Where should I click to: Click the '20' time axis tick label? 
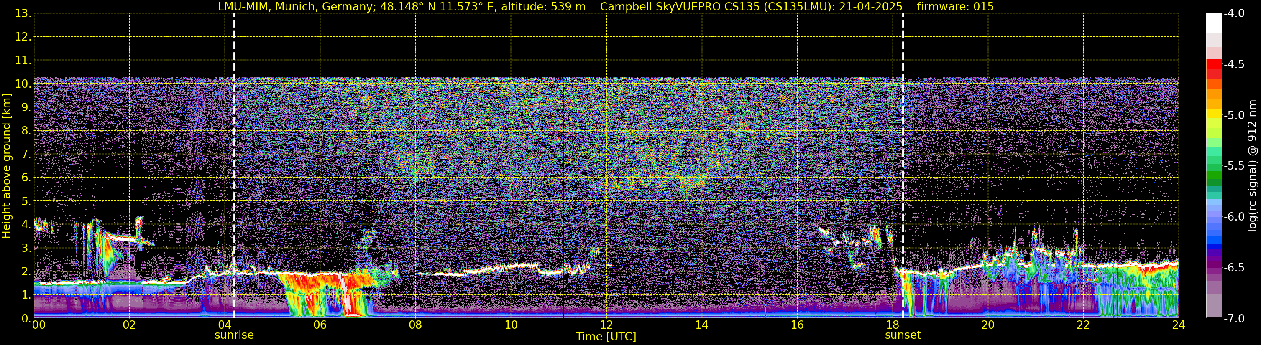click(988, 325)
